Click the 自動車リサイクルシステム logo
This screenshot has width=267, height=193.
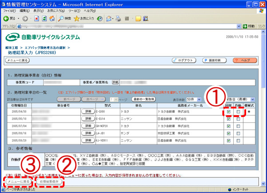[43, 37]
